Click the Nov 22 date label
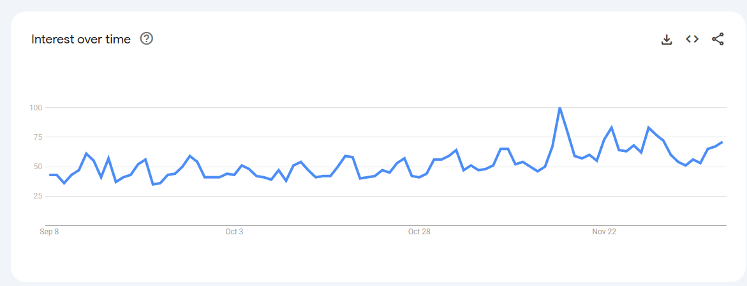Screen dimensions: 747x286 click(604, 232)
